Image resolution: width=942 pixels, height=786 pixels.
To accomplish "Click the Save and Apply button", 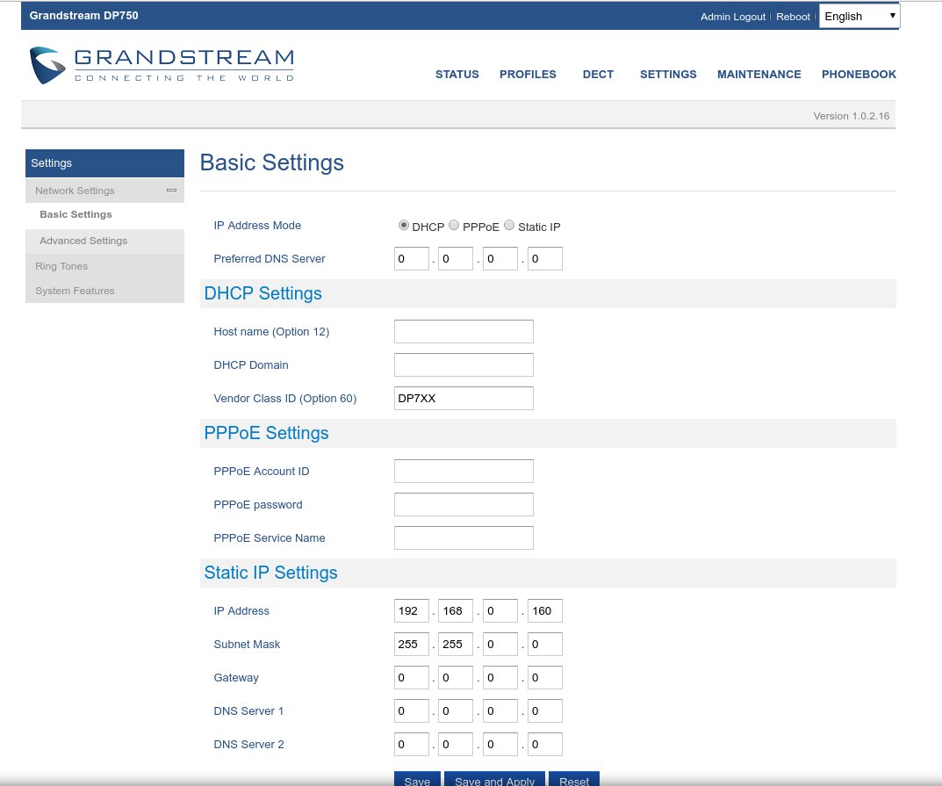I will point(494,780).
